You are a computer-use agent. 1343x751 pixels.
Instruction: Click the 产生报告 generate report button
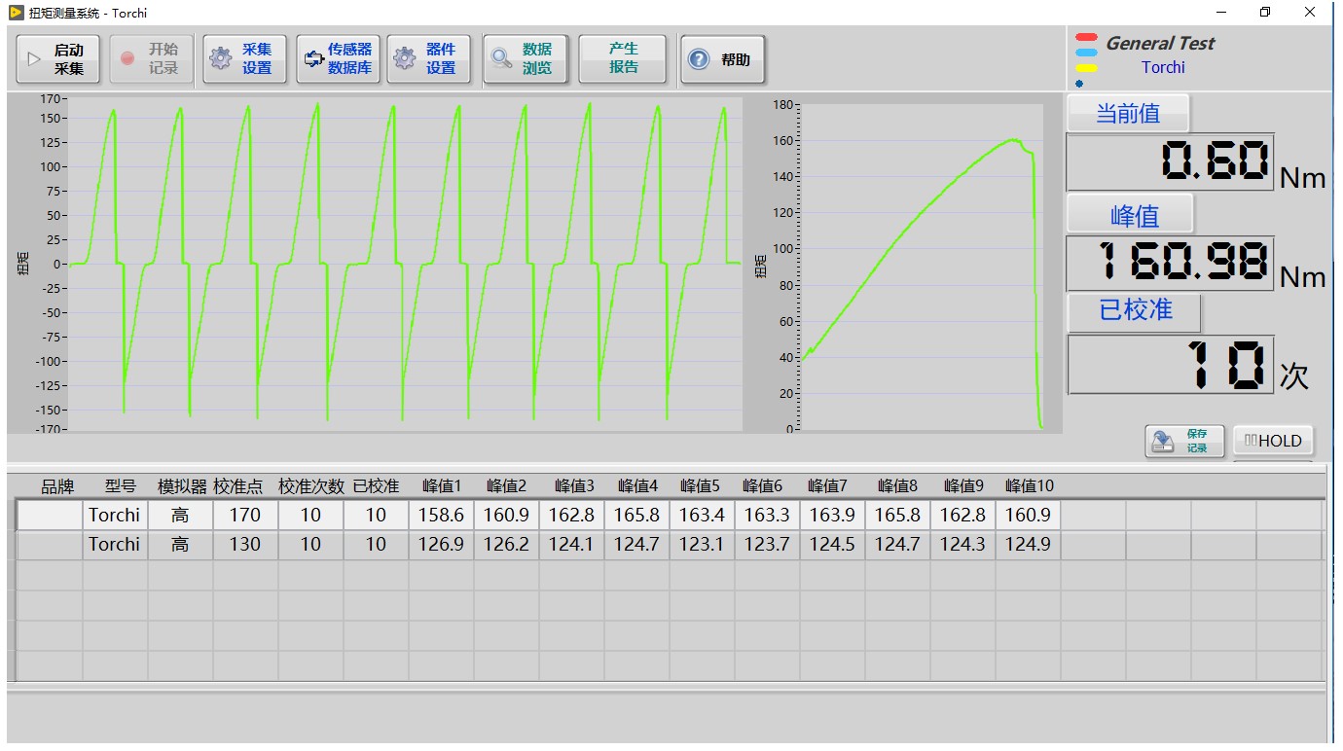click(x=623, y=59)
